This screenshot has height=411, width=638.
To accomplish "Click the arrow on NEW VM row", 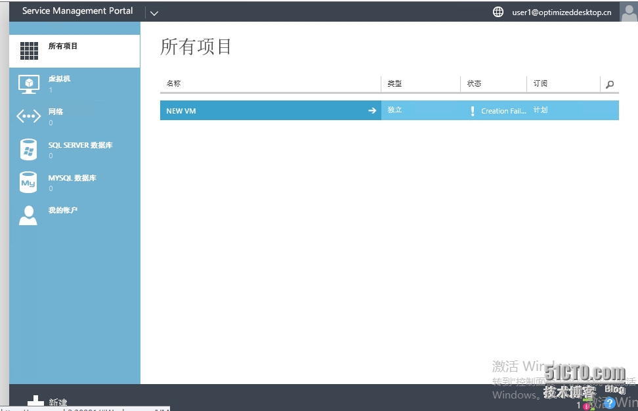I will pyautogui.click(x=372, y=110).
